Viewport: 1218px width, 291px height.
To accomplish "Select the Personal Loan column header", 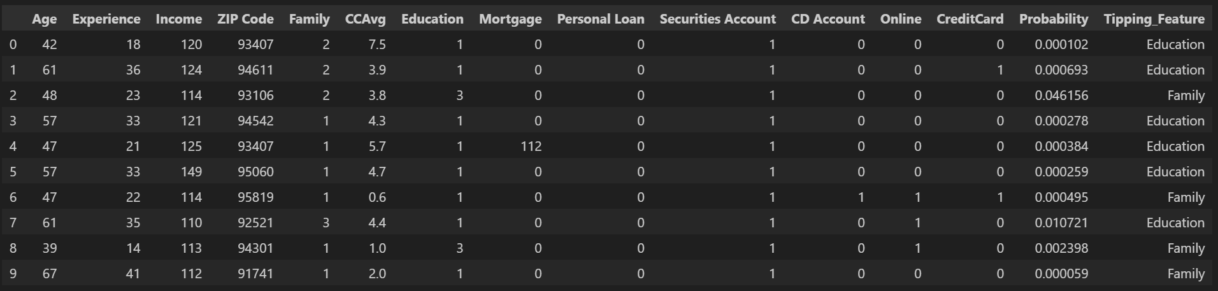I will point(600,19).
